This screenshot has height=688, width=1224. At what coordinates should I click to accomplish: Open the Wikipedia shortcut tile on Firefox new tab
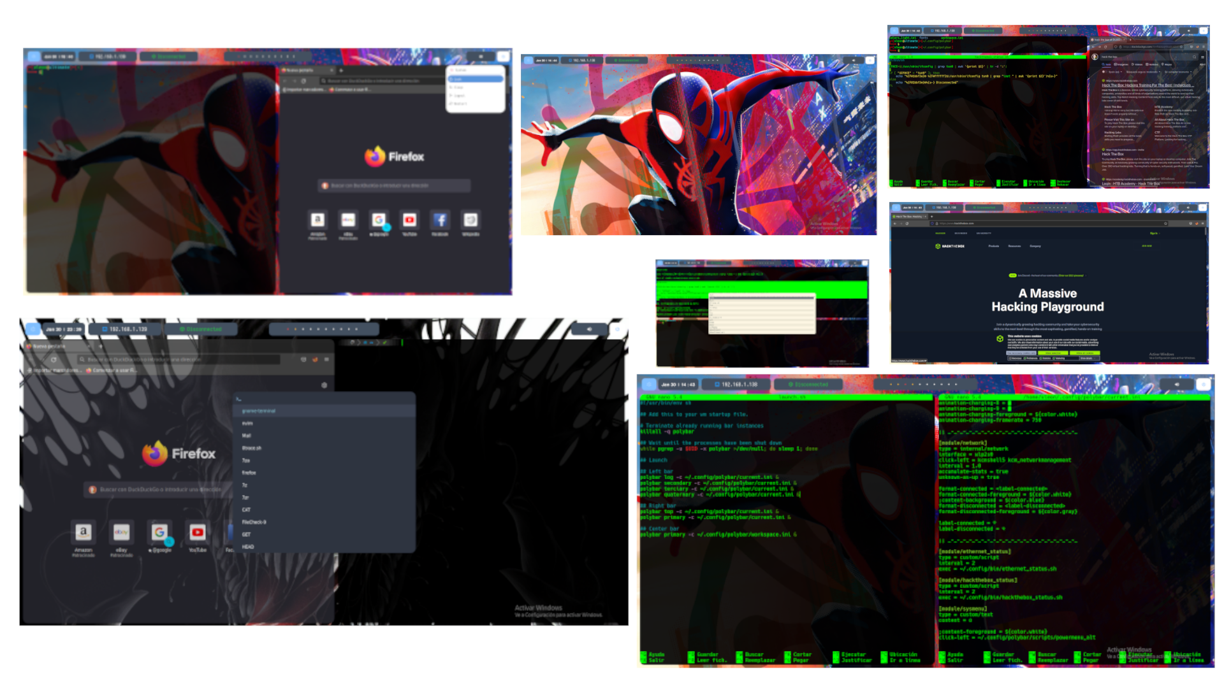coord(470,220)
